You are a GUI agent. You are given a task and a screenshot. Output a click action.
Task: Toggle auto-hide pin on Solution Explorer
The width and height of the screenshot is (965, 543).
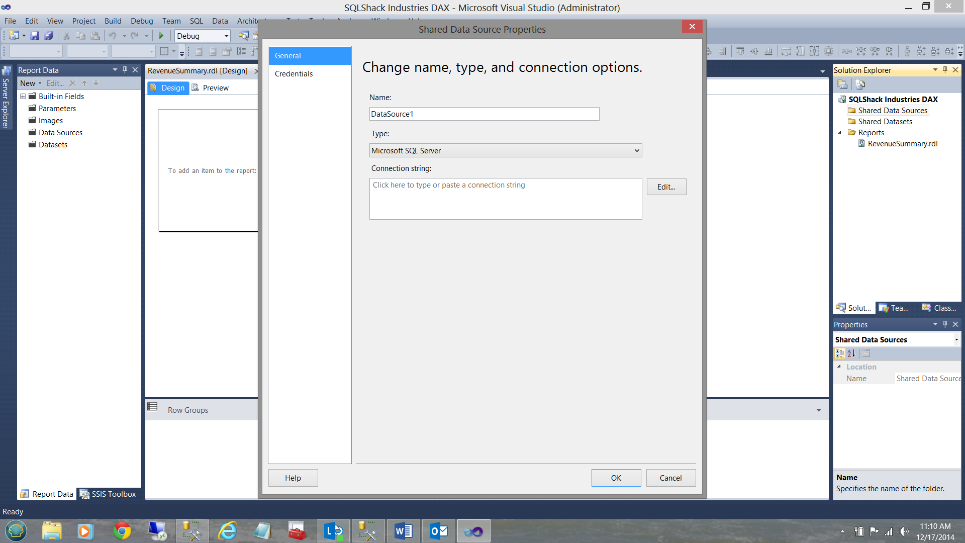pyautogui.click(x=945, y=70)
